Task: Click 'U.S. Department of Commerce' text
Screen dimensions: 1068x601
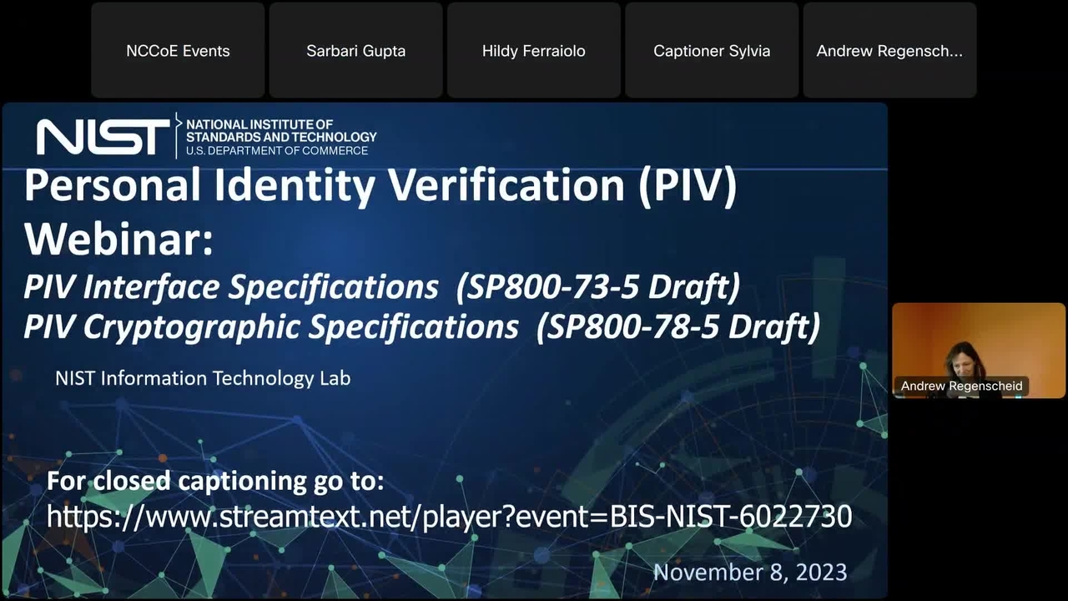Action: pyautogui.click(x=277, y=151)
